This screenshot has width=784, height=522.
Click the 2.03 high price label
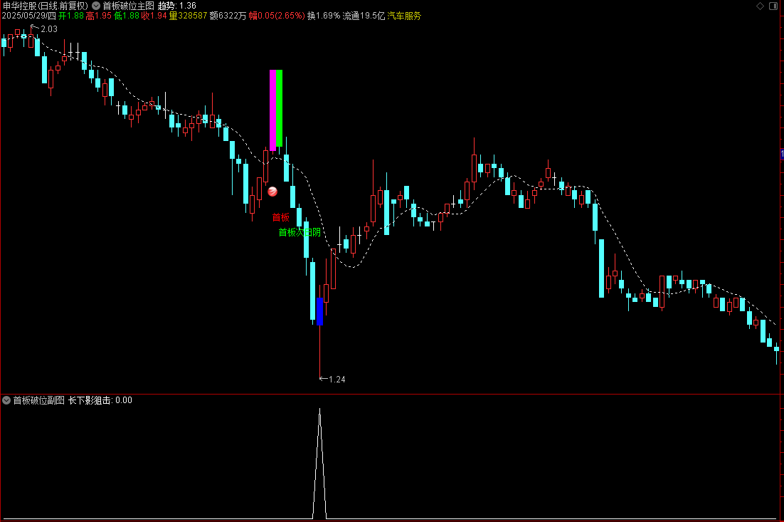pyautogui.click(x=49, y=29)
